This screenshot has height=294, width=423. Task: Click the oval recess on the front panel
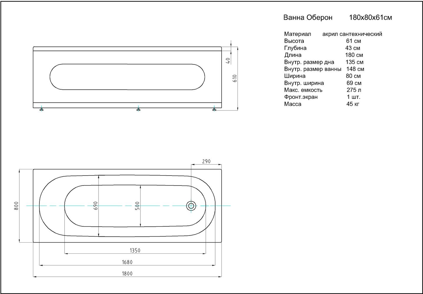click(x=127, y=77)
